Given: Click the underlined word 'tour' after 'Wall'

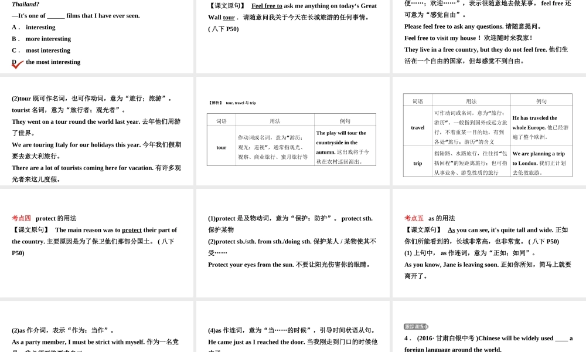Looking at the screenshot, I should [x=229, y=18].
